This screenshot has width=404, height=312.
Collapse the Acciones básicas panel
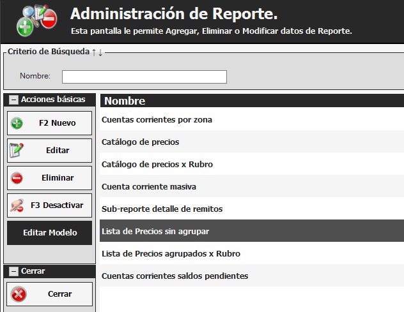click(13, 100)
